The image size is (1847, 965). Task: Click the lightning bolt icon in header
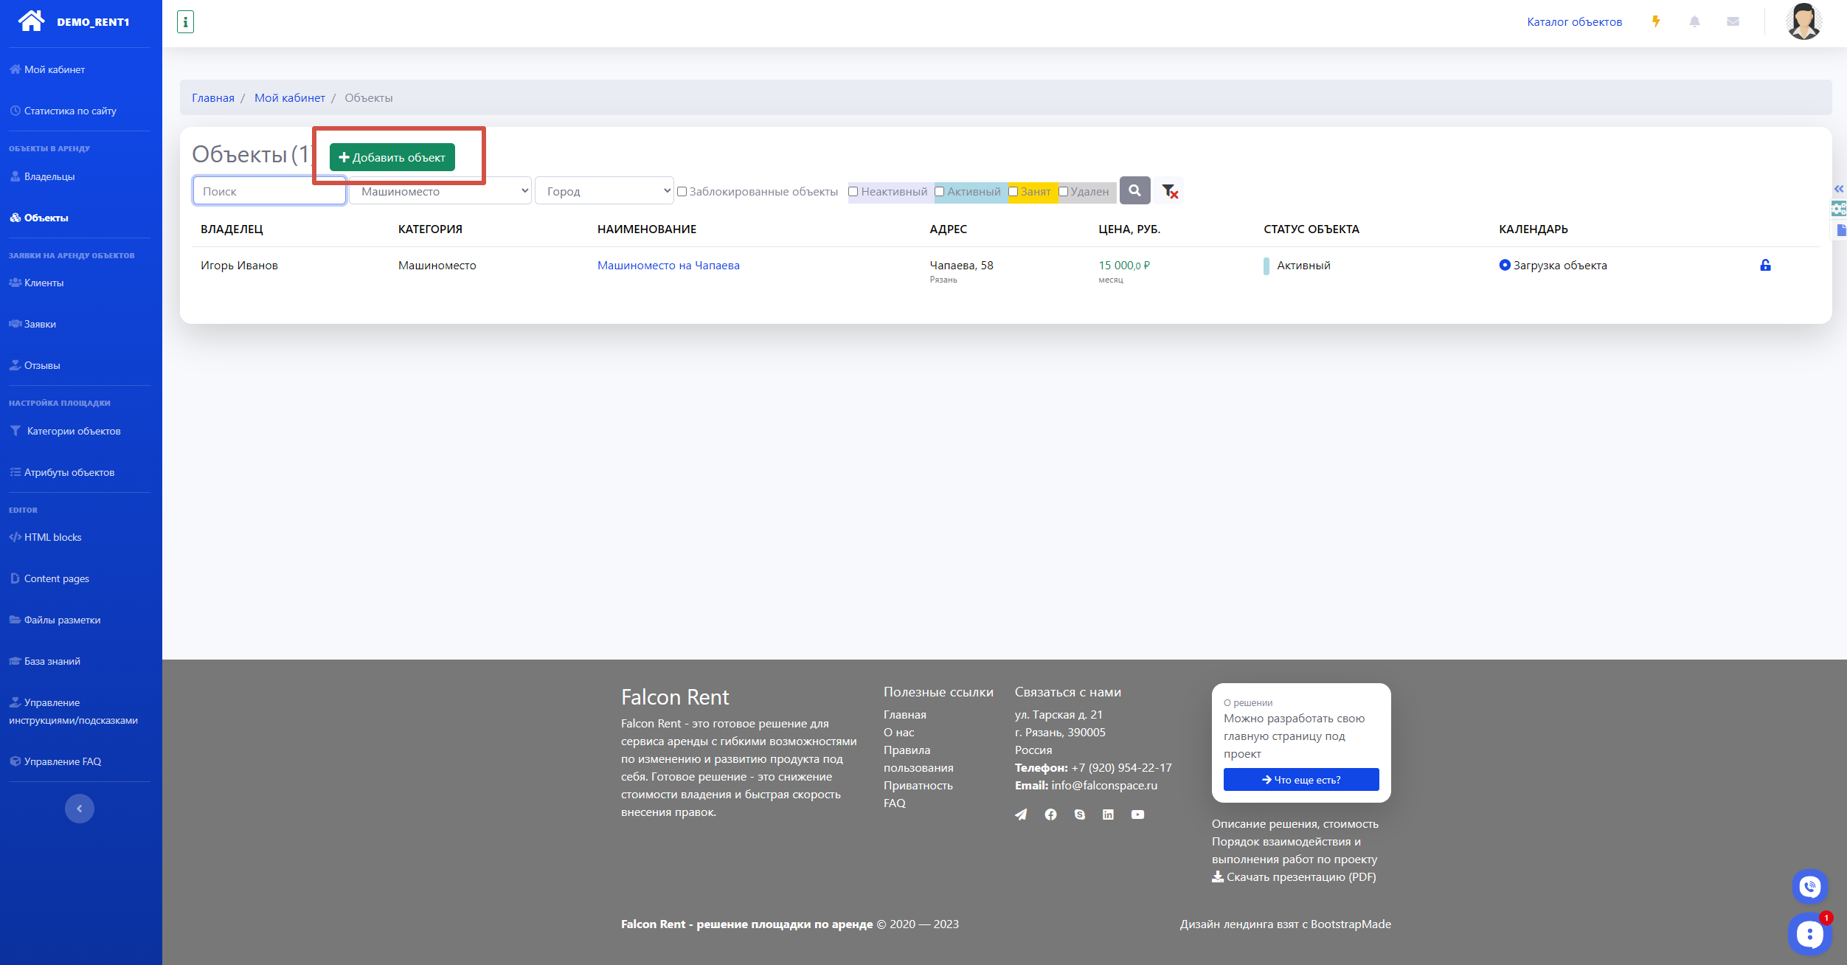1656,21
